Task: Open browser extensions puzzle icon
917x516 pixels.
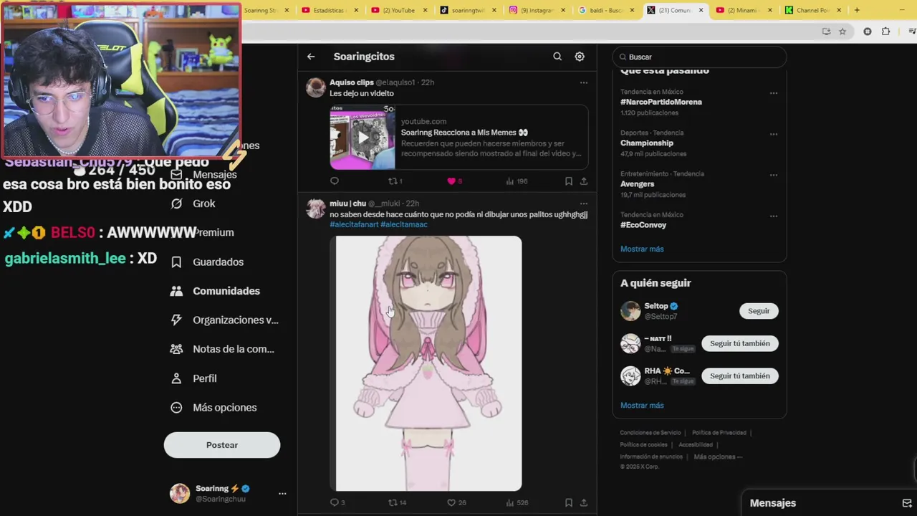Action: click(x=885, y=32)
